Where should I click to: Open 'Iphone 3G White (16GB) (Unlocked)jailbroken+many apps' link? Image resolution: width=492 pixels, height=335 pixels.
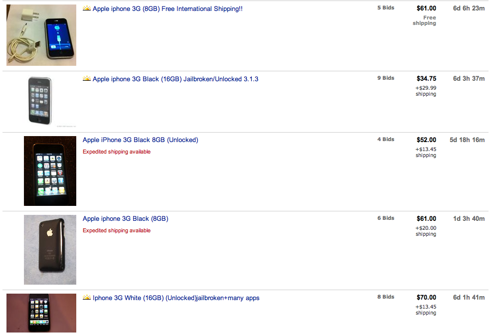coord(176,298)
